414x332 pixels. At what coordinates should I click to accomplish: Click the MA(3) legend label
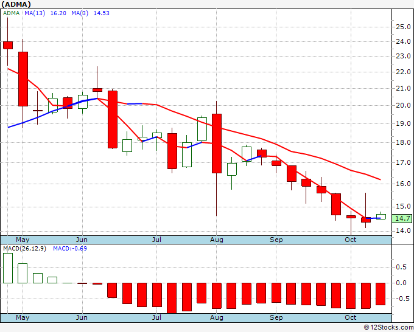[80, 13]
